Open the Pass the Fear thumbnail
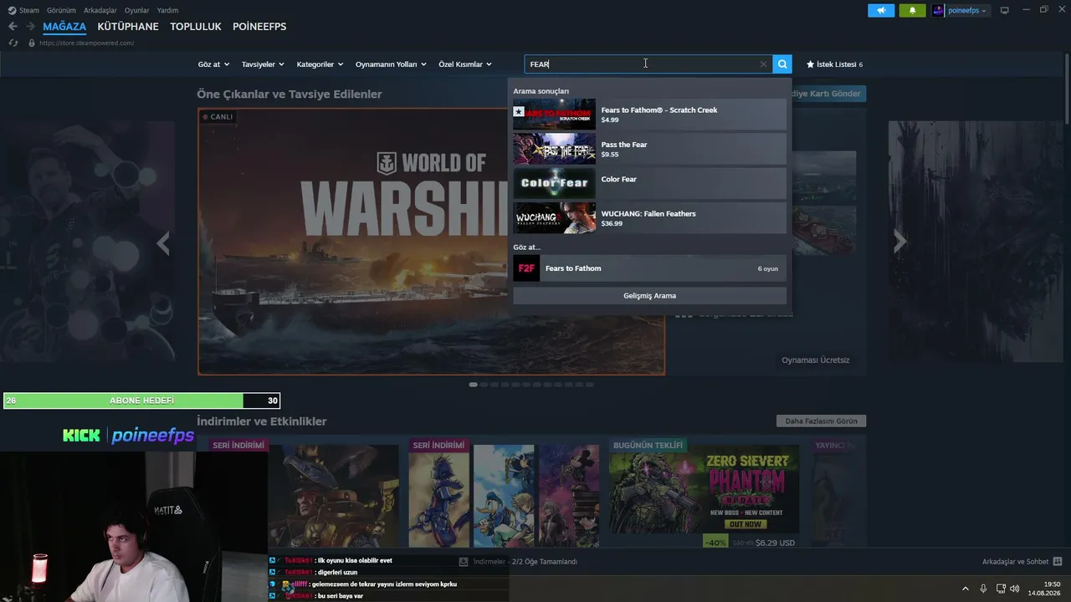The image size is (1071, 602). pyautogui.click(x=555, y=149)
